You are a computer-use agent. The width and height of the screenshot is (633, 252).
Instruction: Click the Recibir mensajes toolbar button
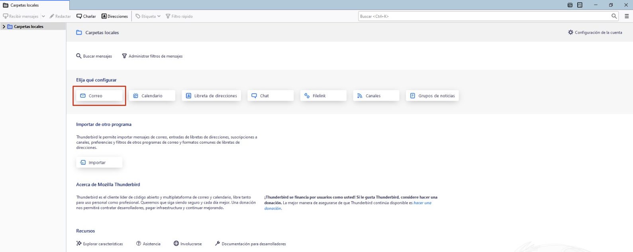point(21,16)
